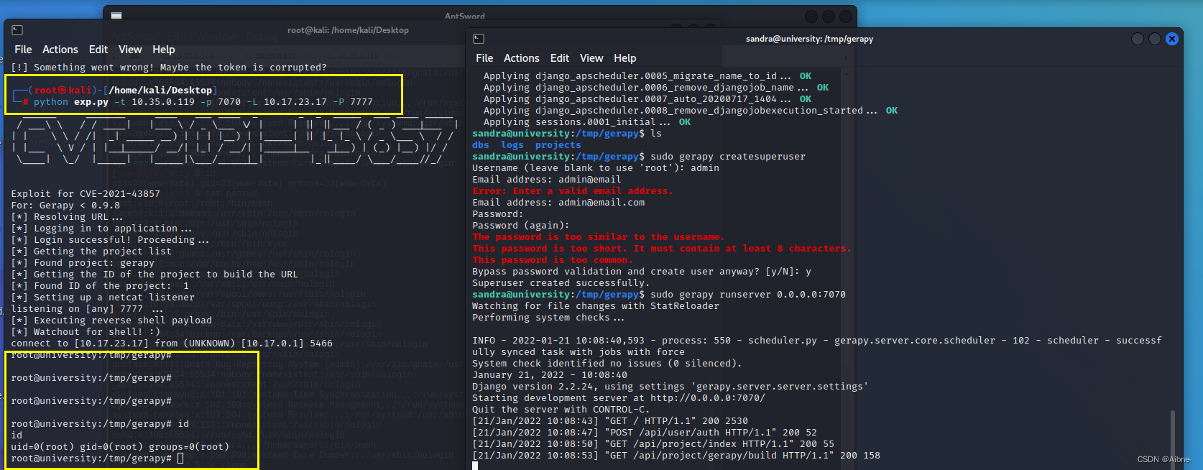The height and width of the screenshot is (470, 1203).
Task: Click 'Found project: gerapy' line
Action: click(x=83, y=263)
